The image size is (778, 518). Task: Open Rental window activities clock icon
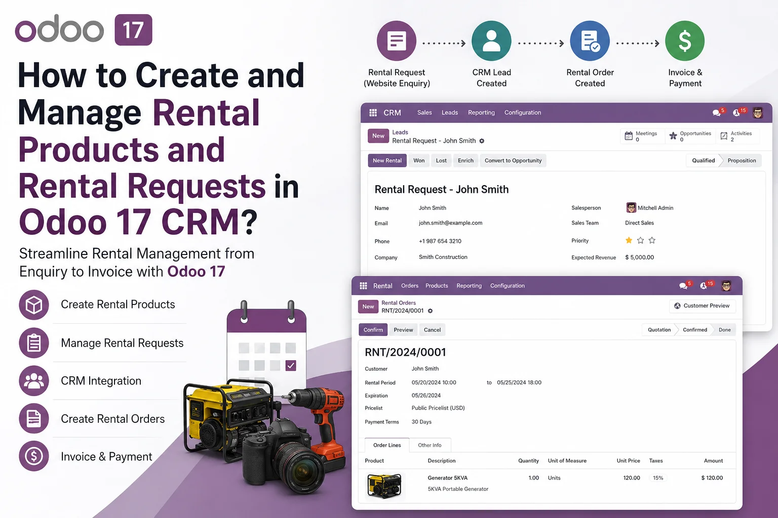pos(704,286)
